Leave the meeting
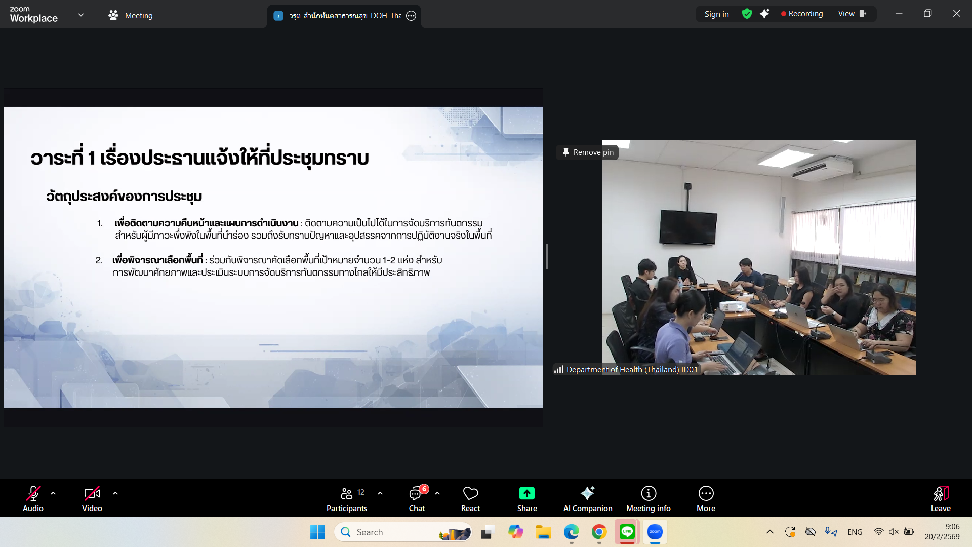 (940, 499)
